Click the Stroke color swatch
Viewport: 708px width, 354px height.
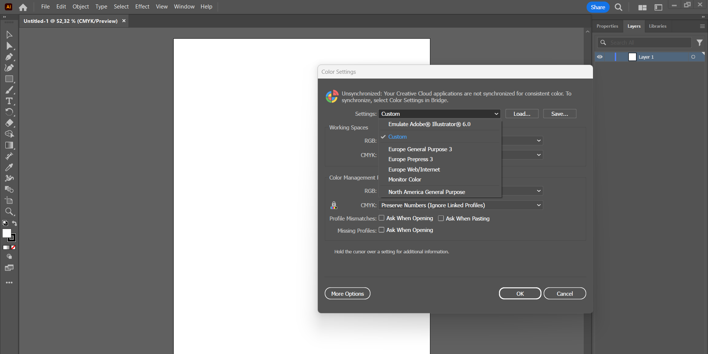[x=14, y=239]
